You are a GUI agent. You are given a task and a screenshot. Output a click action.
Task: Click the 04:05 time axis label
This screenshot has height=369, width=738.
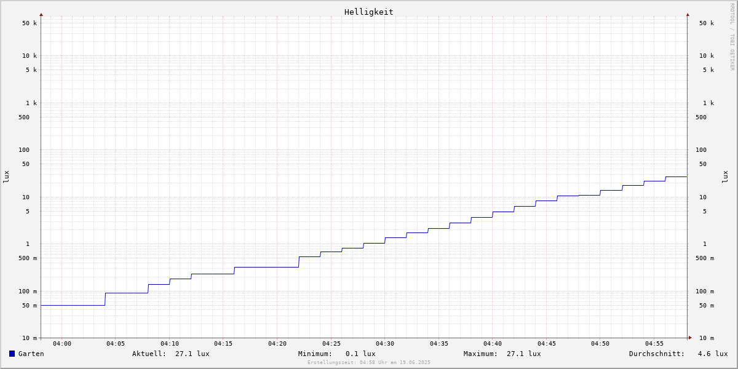116,343
